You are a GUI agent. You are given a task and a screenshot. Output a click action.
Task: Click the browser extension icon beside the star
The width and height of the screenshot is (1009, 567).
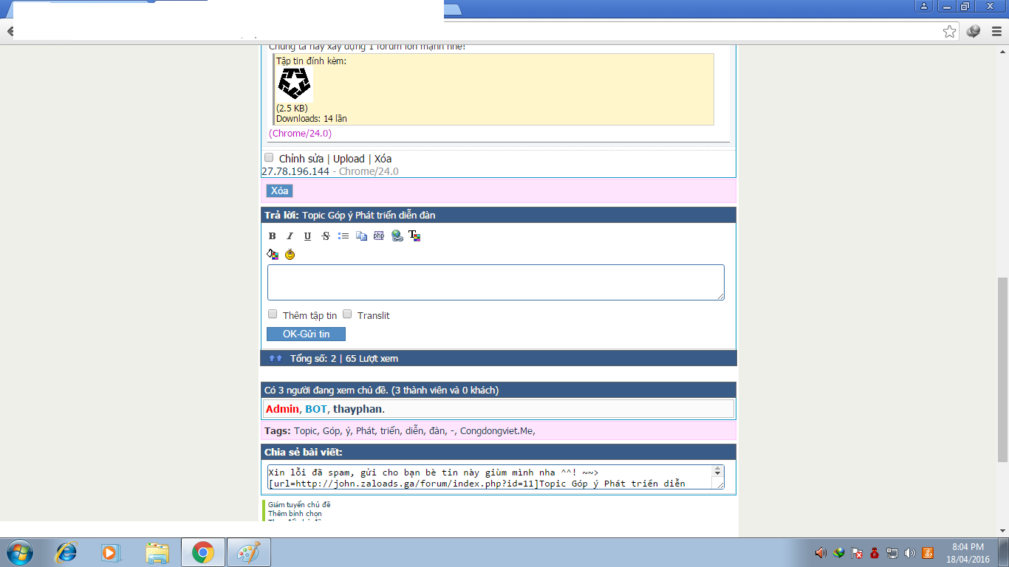974,31
